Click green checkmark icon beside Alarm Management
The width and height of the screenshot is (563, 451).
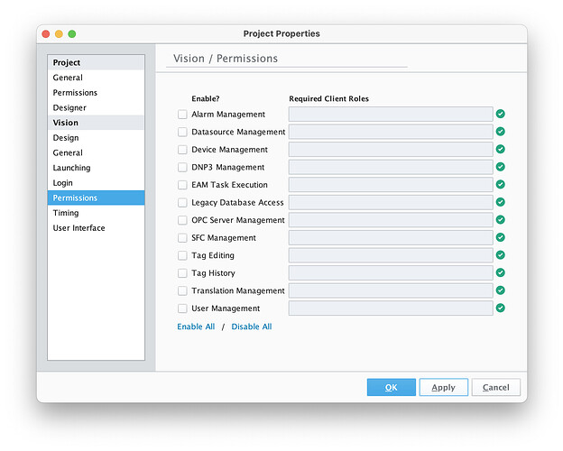[x=500, y=115]
